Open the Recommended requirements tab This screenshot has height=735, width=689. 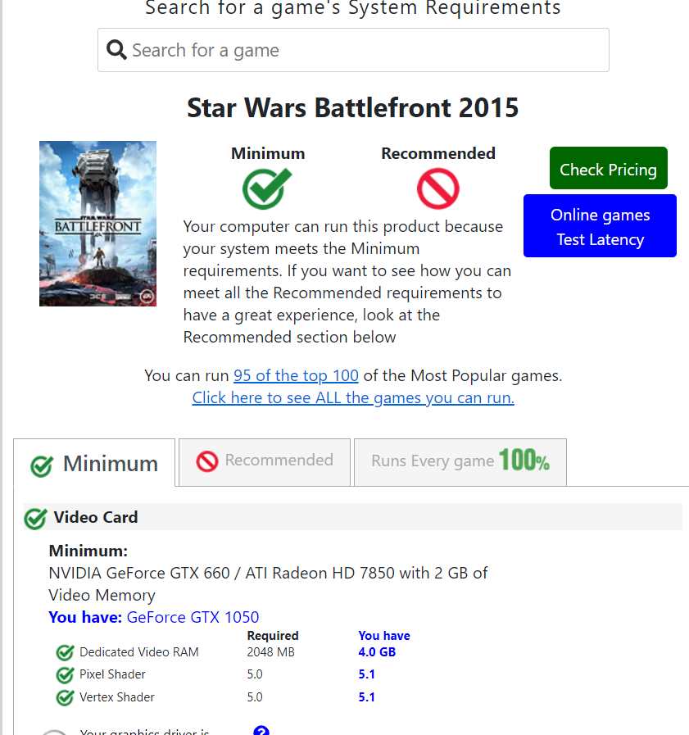tap(265, 462)
